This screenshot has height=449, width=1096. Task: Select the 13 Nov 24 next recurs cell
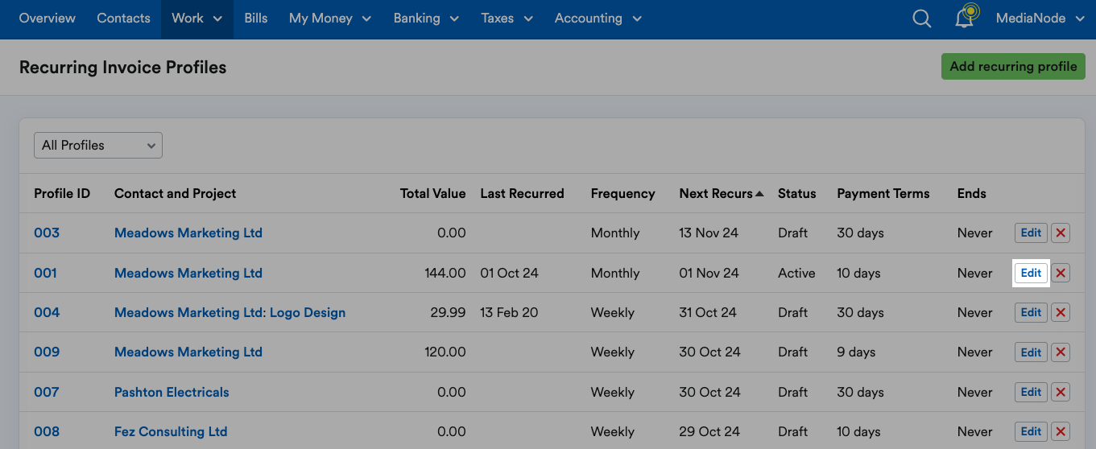tap(709, 233)
